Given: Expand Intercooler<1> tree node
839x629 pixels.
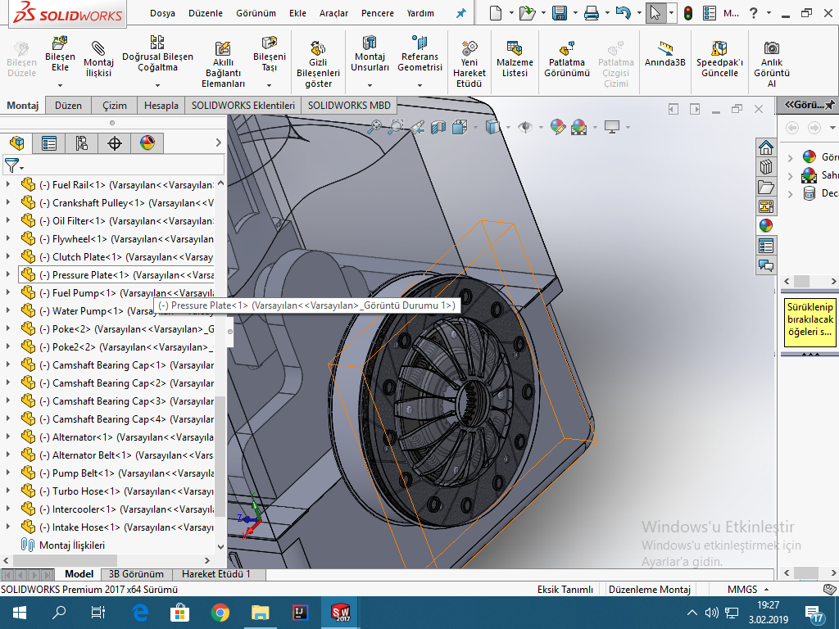Looking at the screenshot, I should [x=8, y=509].
